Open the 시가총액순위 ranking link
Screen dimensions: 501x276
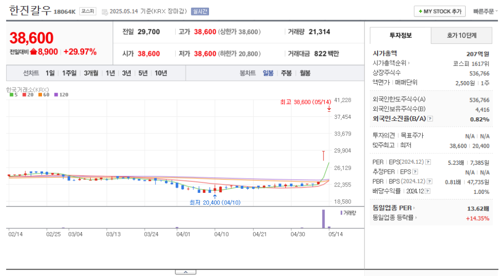pyautogui.click(x=391, y=64)
